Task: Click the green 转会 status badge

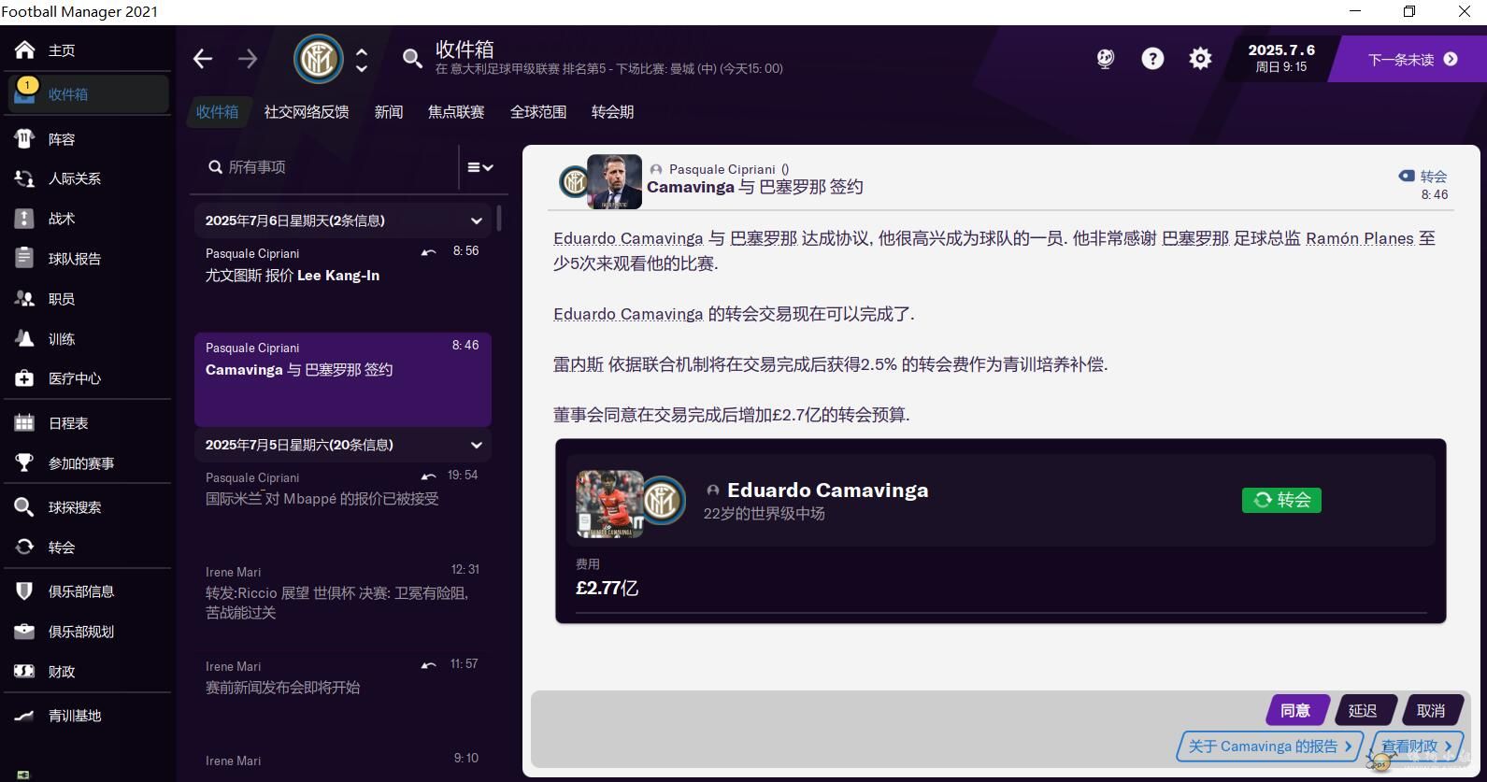Action: [x=1281, y=500]
